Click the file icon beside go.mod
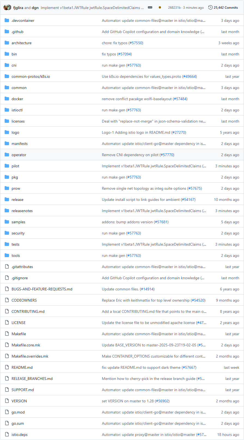 click(x=7, y=412)
